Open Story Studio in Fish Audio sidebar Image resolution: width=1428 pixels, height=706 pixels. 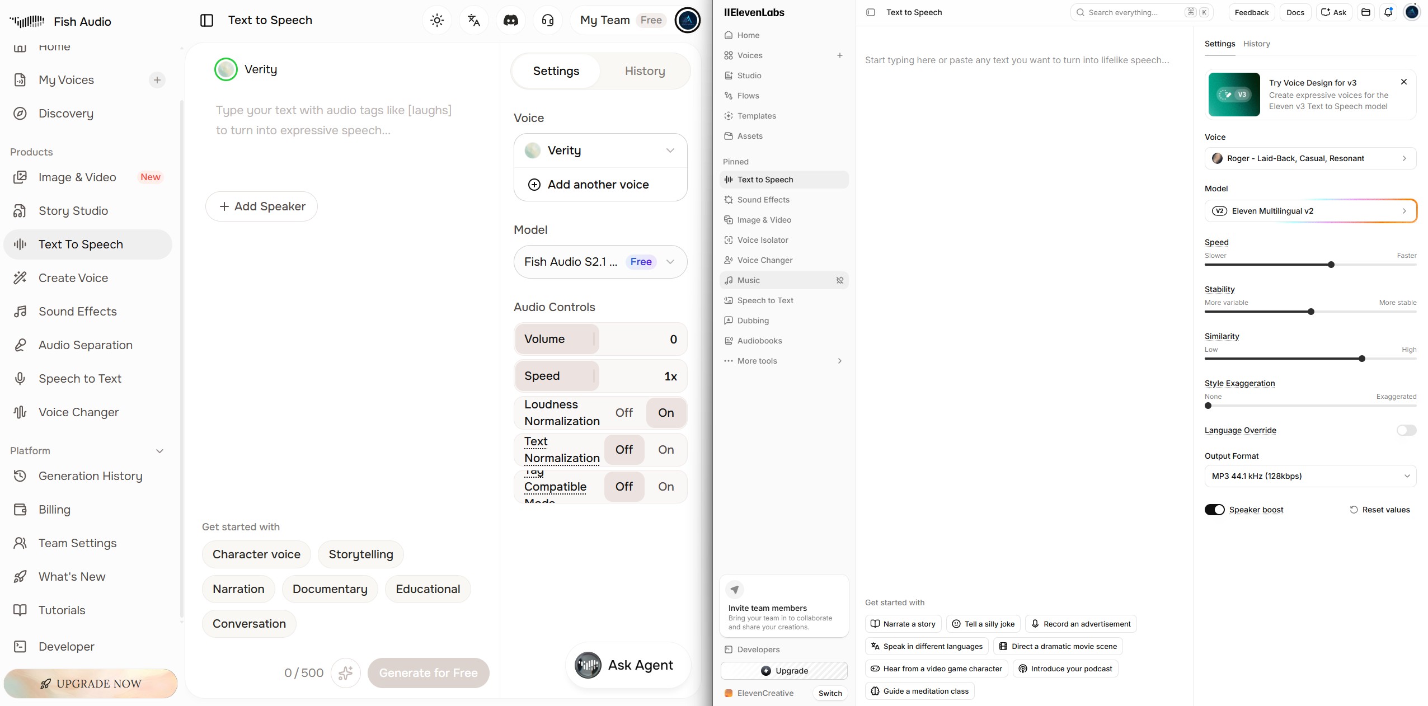(88, 211)
